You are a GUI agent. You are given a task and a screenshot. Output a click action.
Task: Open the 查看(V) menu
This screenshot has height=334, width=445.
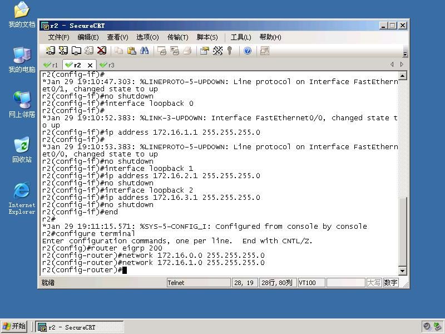click(117, 37)
